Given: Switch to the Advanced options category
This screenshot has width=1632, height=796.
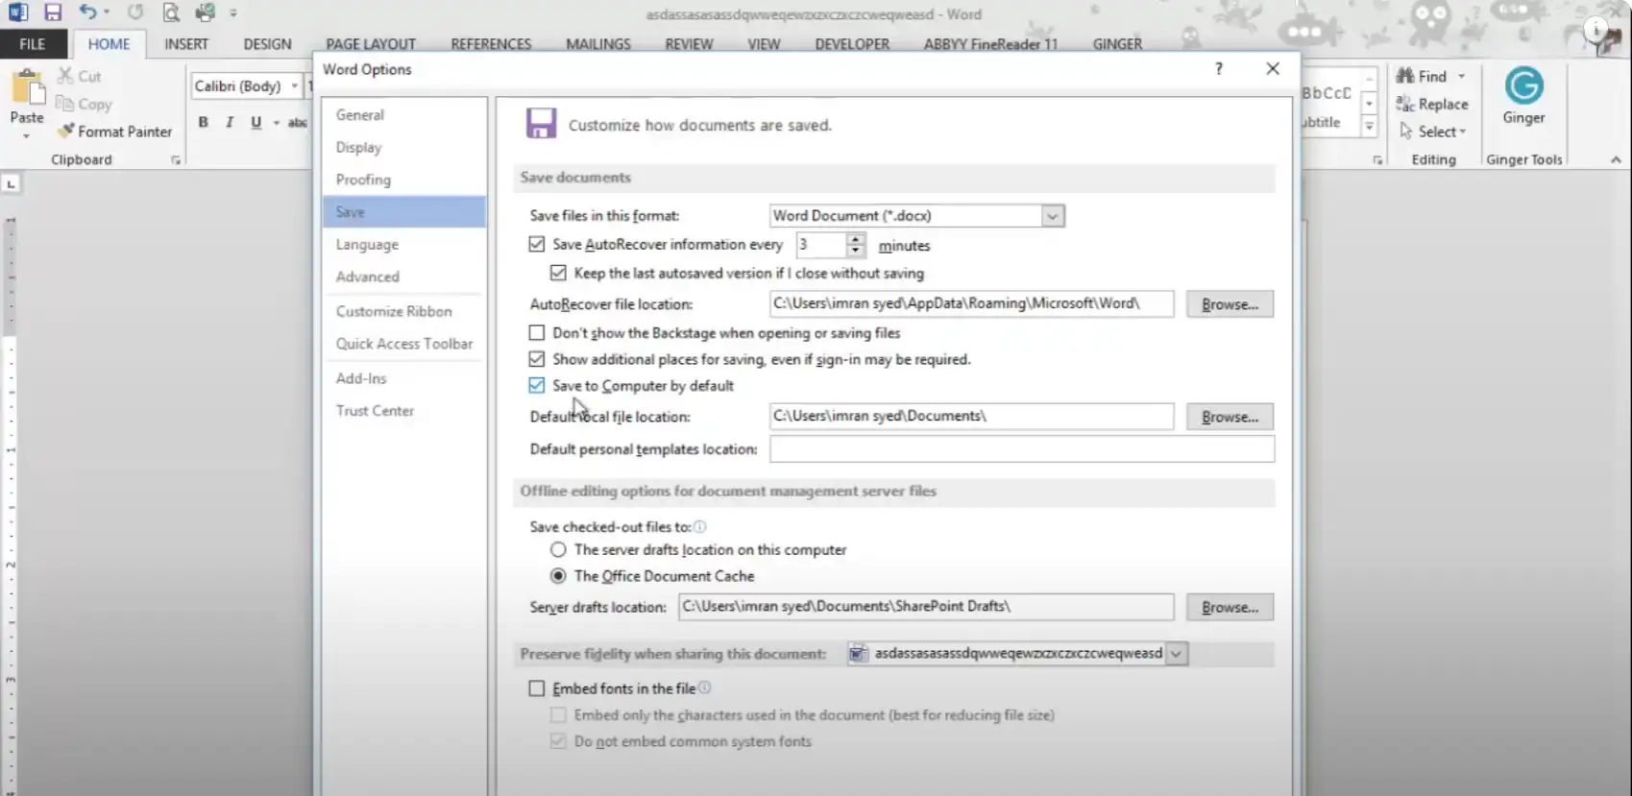Looking at the screenshot, I should [367, 277].
